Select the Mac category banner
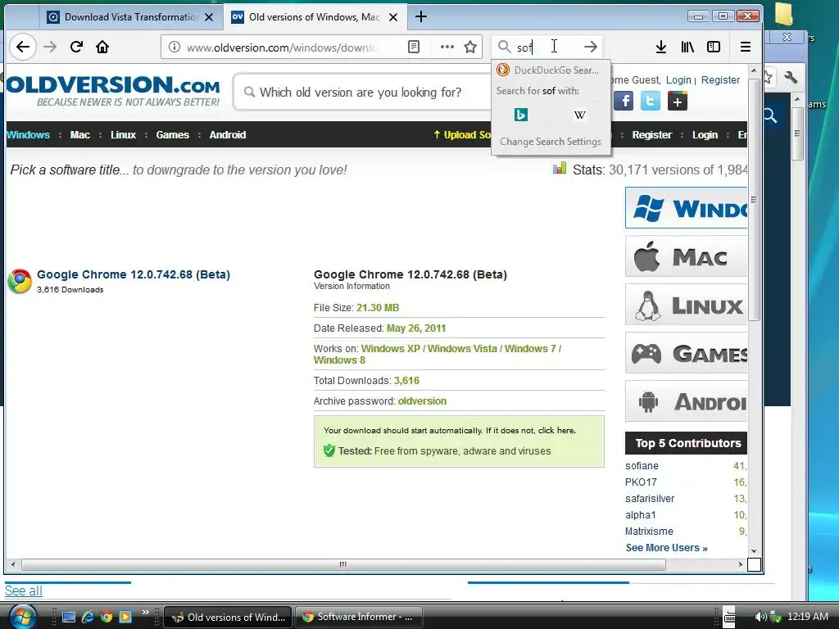The width and height of the screenshot is (839, 629). (686, 256)
